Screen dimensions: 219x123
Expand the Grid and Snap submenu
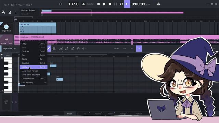[x=34, y=83]
